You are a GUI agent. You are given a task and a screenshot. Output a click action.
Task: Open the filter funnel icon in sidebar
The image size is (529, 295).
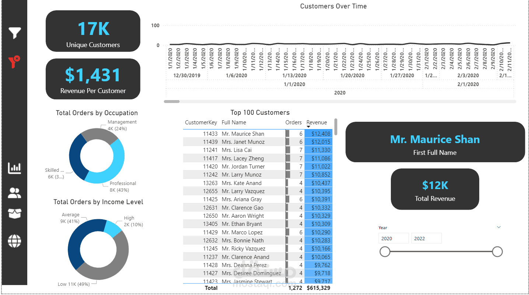coord(15,33)
